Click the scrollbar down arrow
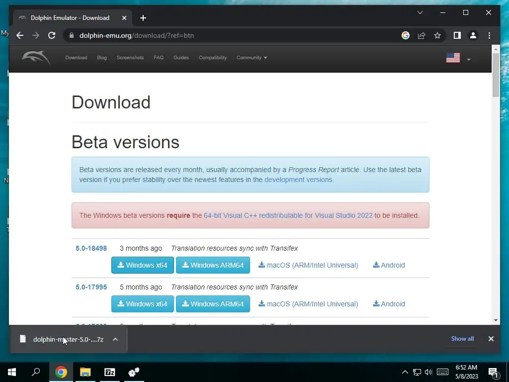 click(x=496, y=320)
